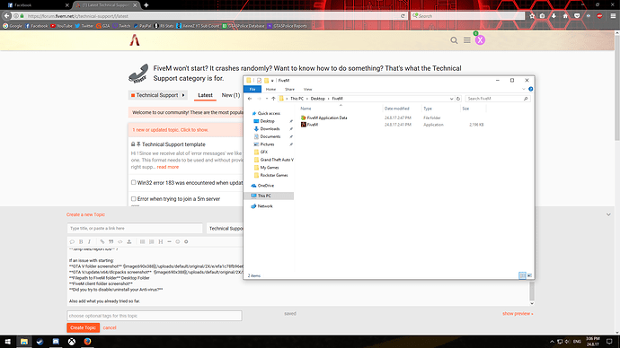Open the Twitch bookmark in bookmarks bar
Screen dimensions: 620x348
121,26
